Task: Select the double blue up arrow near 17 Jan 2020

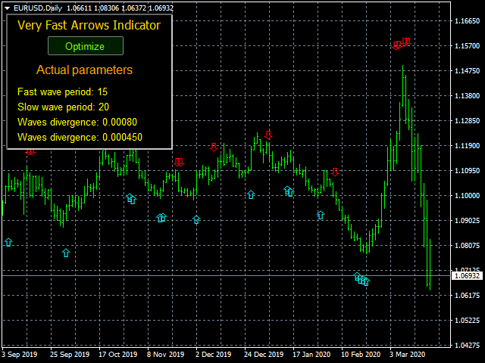Action: point(289,191)
